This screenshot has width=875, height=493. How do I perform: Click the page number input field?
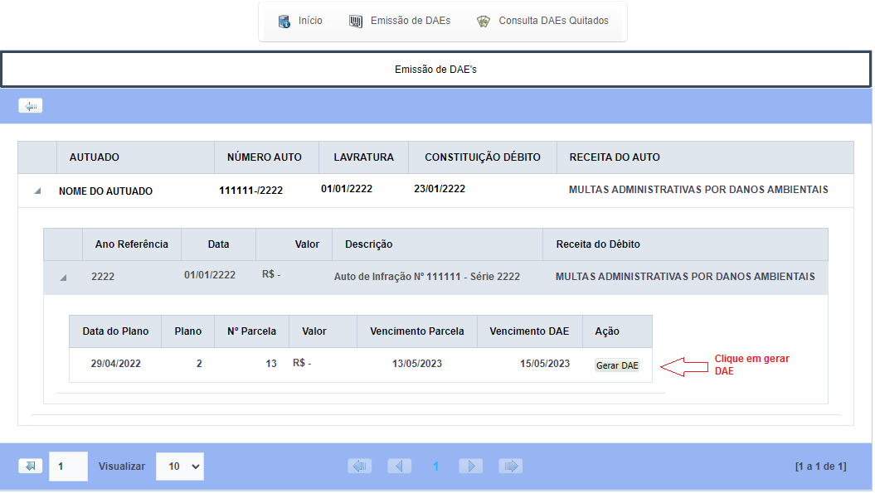[68, 466]
